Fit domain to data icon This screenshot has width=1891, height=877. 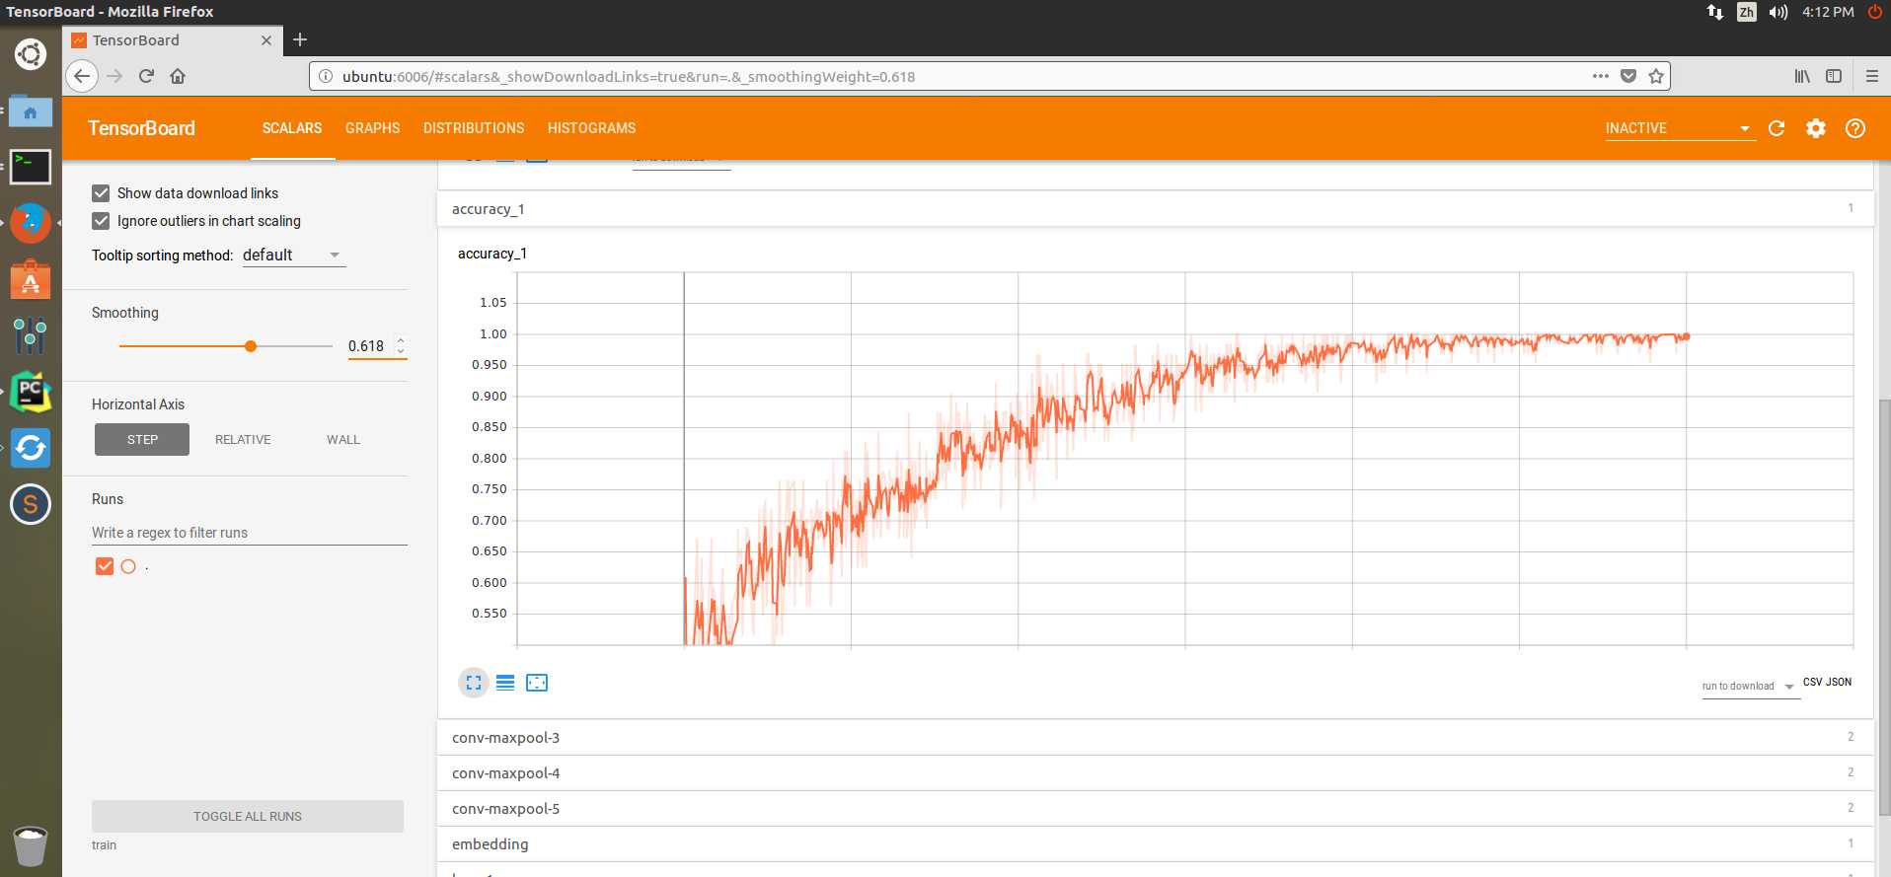point(537,683)
